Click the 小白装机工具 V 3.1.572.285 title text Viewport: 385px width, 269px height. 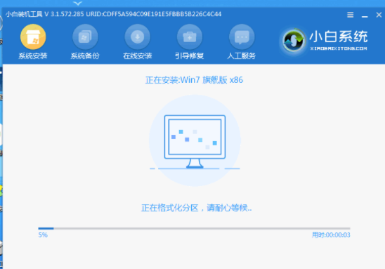point(45,14)
